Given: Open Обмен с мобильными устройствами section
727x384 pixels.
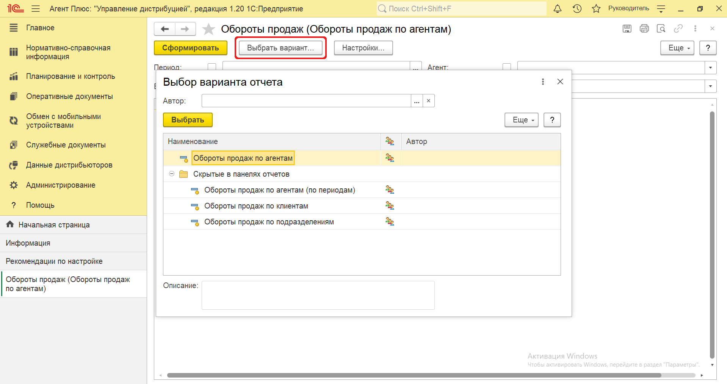Looking at the screenshot, I should (x=73, y=121).
